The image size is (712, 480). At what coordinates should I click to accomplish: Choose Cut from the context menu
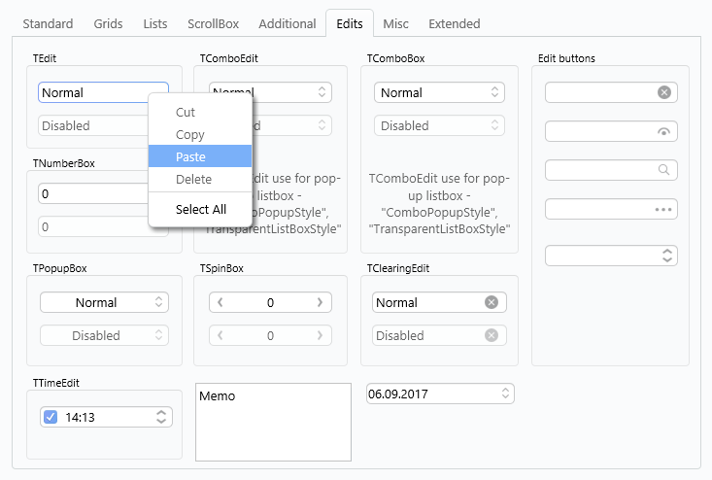(200, 112)
